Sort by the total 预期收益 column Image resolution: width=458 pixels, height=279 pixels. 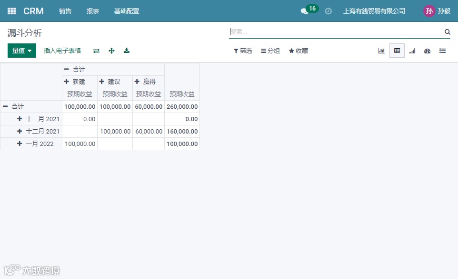pos(182,94)
